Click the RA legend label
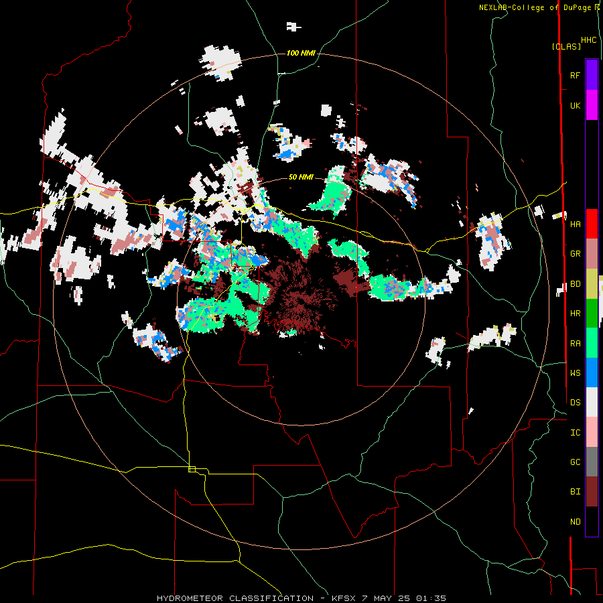This screenshot has width=603, height=603. point(575,344)
